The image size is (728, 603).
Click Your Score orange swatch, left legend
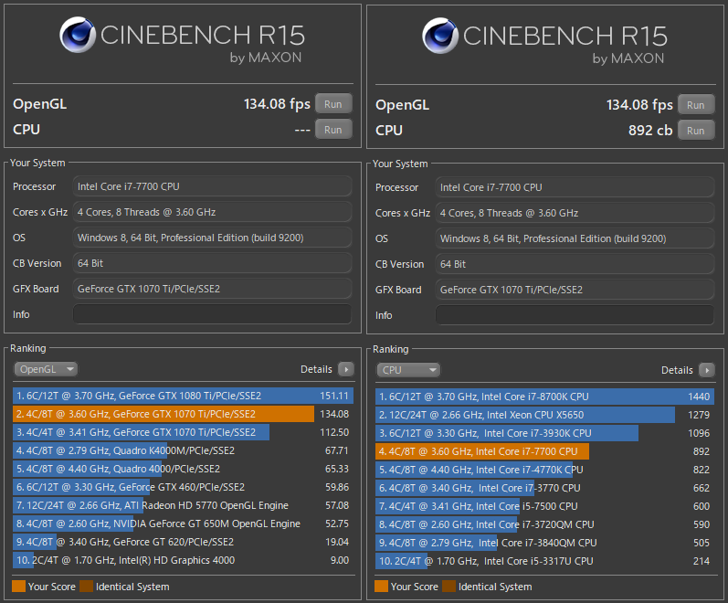18,587
